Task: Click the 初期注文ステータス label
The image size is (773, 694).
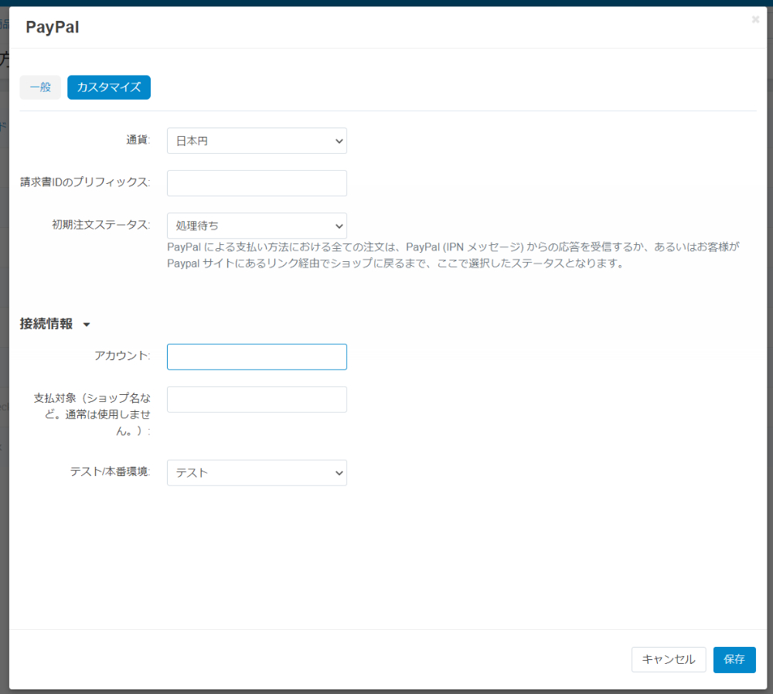Action: click(x=101, y=225)
